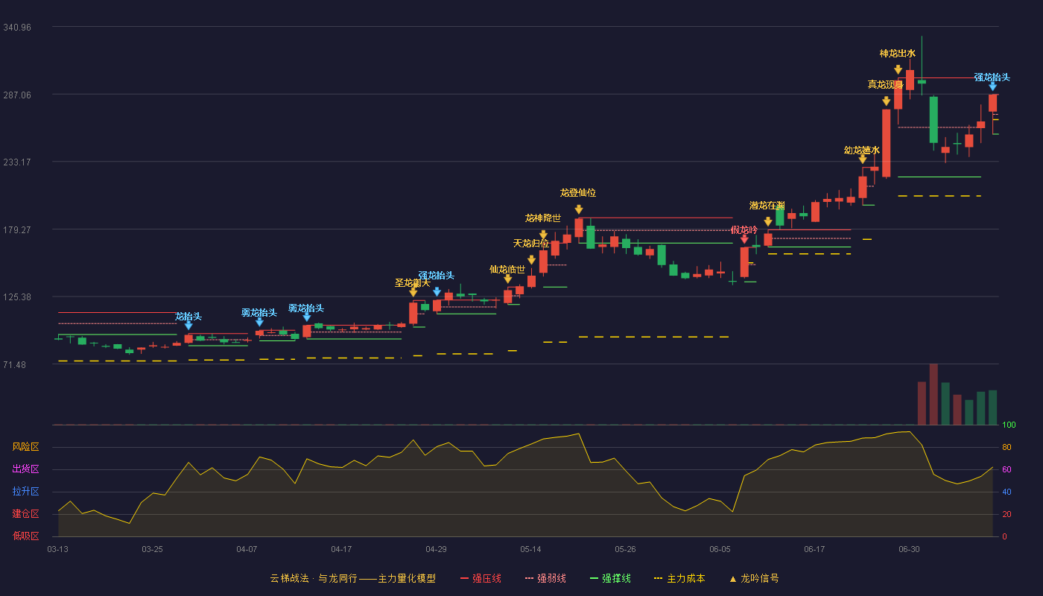The width and height of the screenshot is (1043, 596).
Task: Click the 06-17 date on the axis
Action: click(x=814, y=549)
